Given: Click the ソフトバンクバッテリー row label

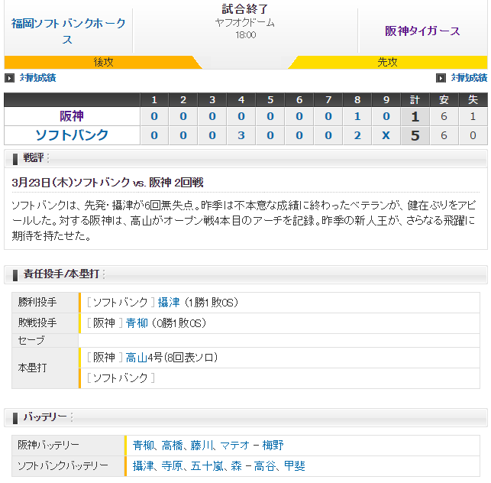Looking at the screenshot, I should [x=68, y=465].
